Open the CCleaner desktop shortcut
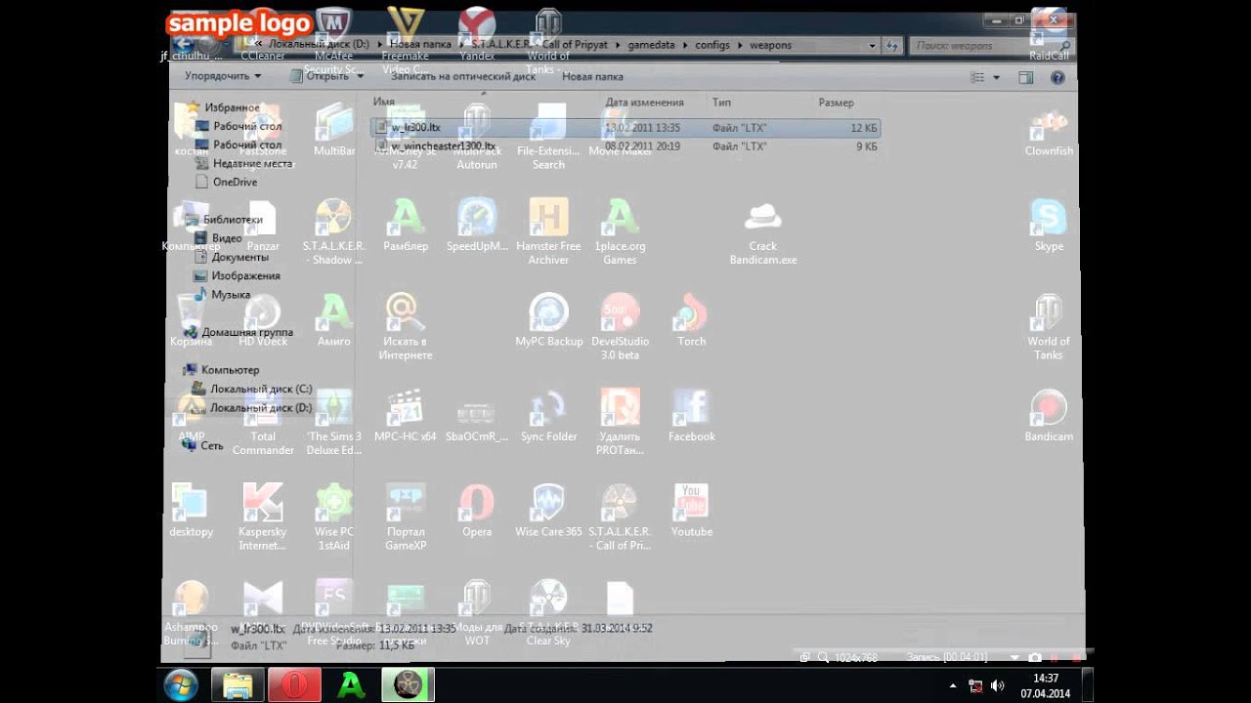 click(x=262, y=36)
